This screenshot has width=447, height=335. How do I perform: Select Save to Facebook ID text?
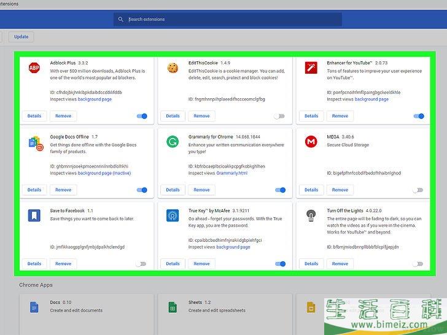point(87,247)
